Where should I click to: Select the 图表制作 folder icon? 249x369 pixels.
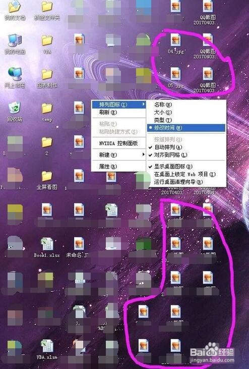[x=47, y=78]
